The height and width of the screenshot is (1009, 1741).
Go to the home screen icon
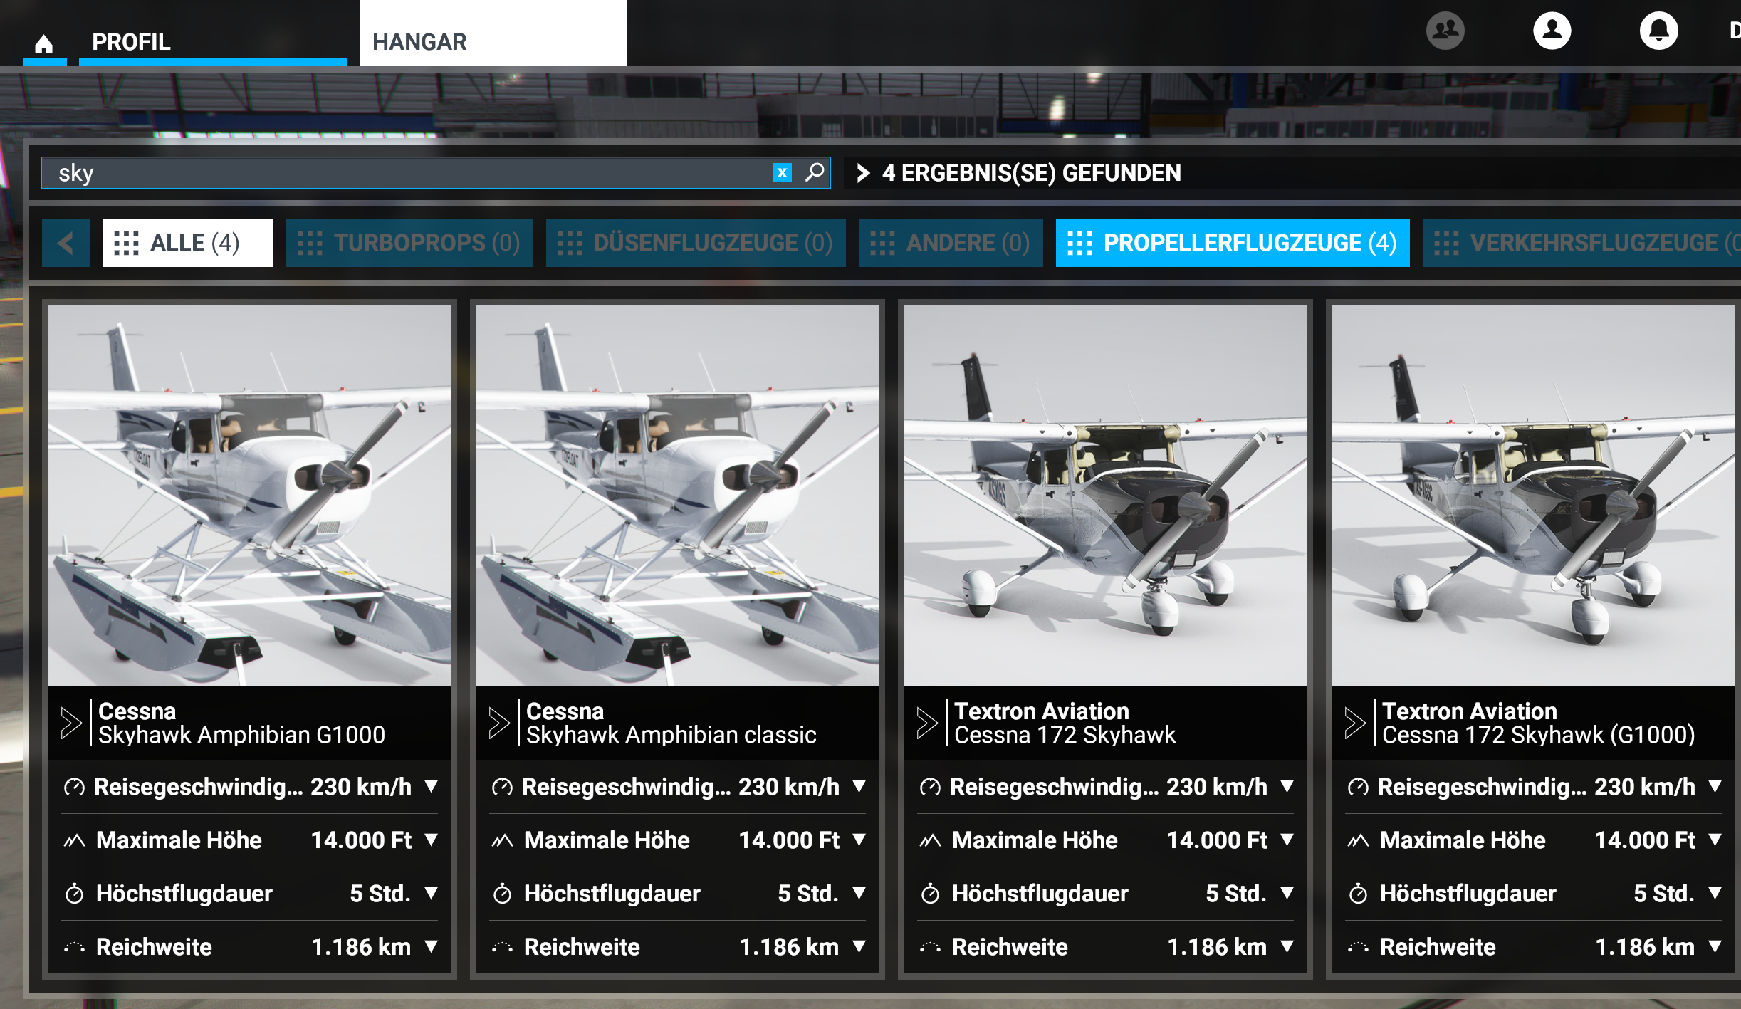44,44
